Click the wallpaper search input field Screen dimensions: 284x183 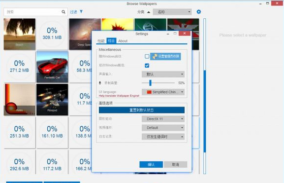[x=32, y=12]
